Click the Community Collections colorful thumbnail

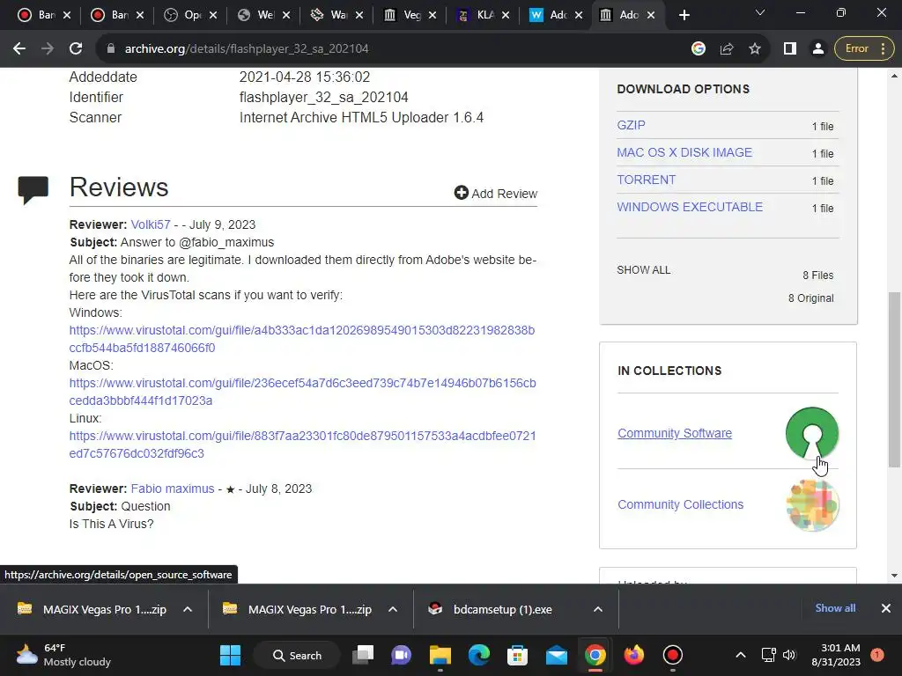(811, 504)
